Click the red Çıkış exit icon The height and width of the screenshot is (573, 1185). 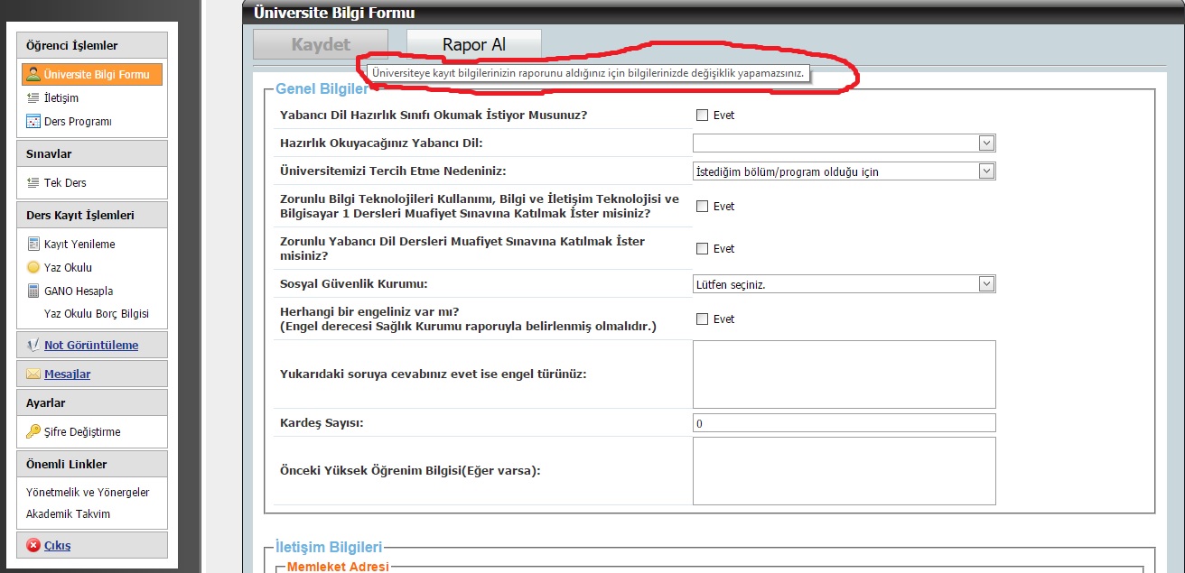33,545
